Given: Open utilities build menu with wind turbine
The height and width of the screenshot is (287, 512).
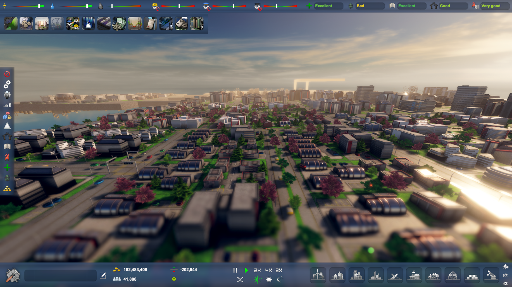Looking at the screenshot, I should pos(318,275).
